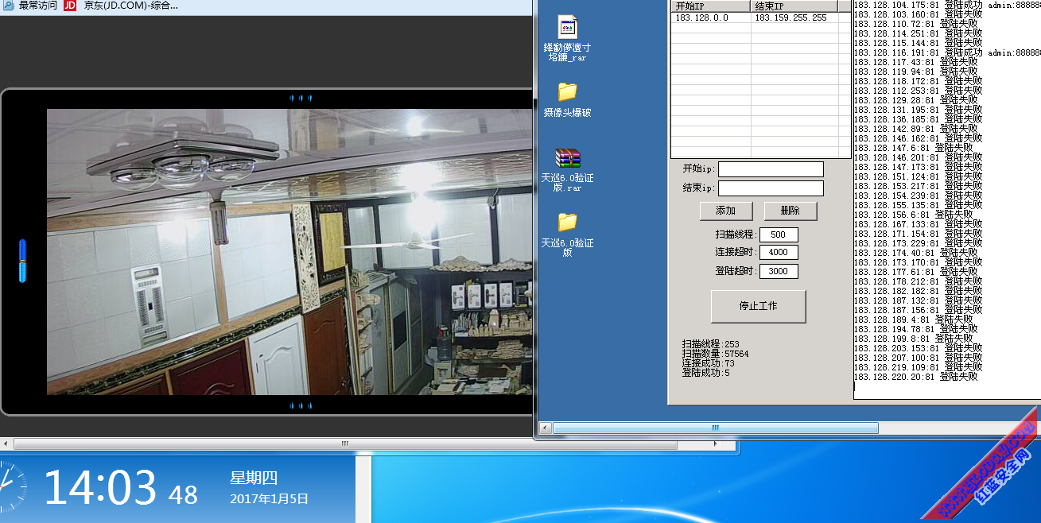The height and width of the screenshot is (523, 1041).
Task: Select the desktop file icon labeled ending in _rar
Action: pos(567,27)
